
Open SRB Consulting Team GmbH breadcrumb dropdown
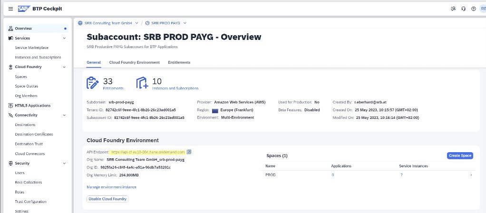coord(136,23)
